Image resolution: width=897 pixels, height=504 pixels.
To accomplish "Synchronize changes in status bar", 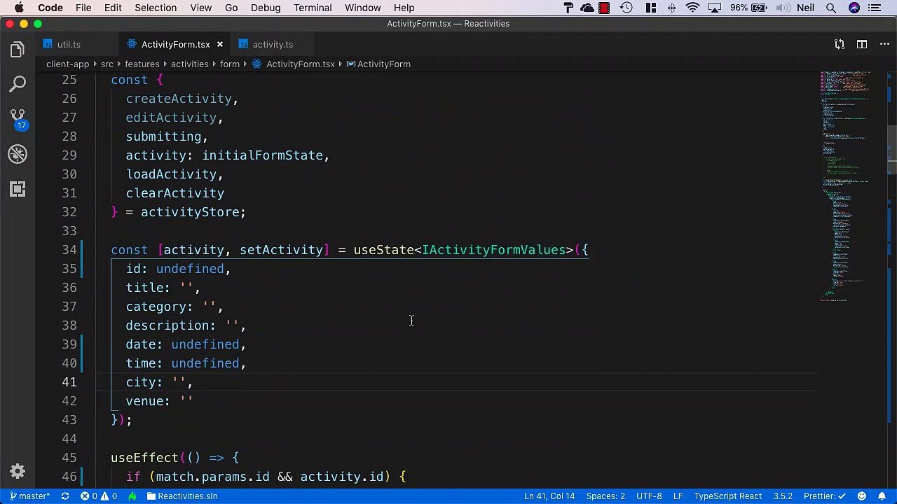I will (x=65, y=496).
